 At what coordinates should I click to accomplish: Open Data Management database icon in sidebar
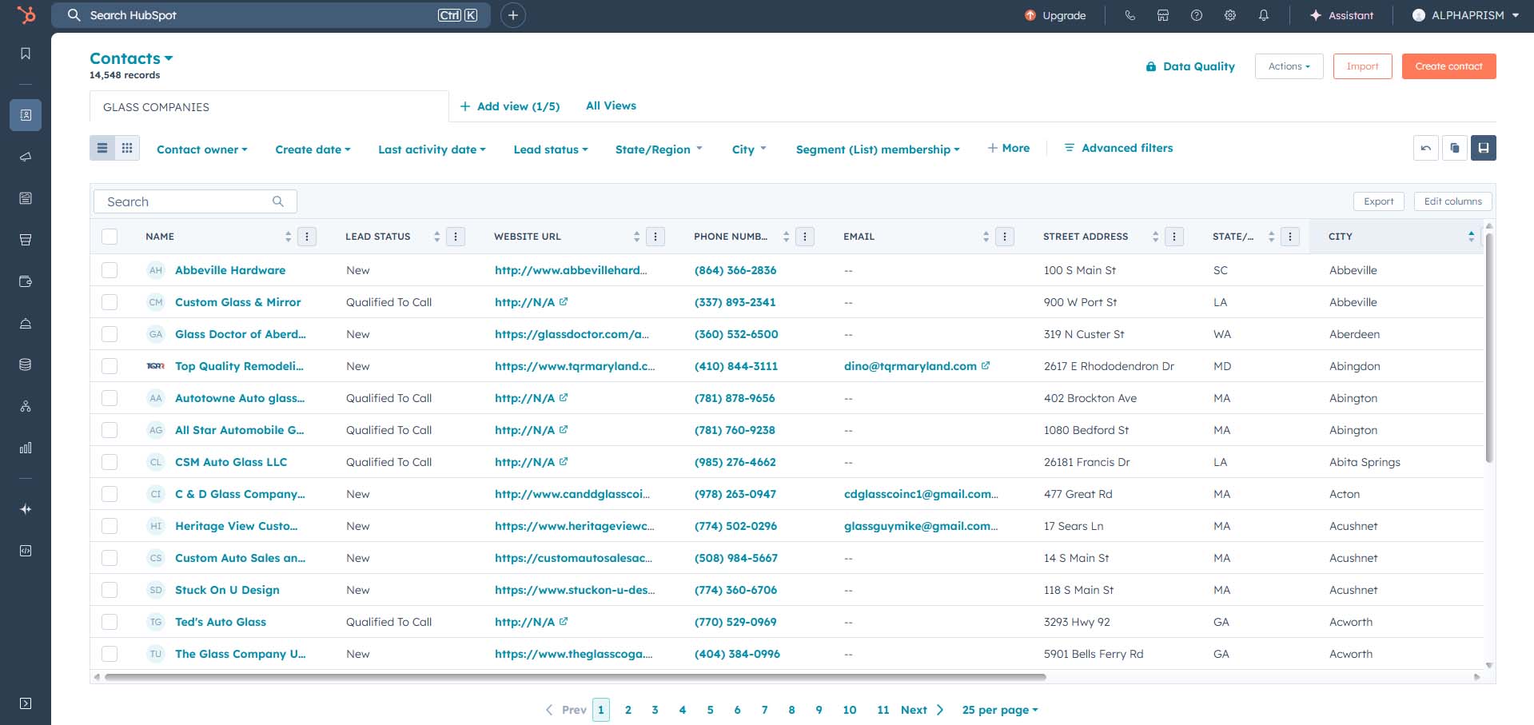click(26, 364)
